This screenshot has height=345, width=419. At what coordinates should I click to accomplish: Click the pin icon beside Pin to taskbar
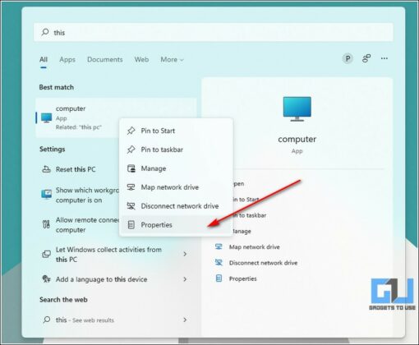coord(131,149)
